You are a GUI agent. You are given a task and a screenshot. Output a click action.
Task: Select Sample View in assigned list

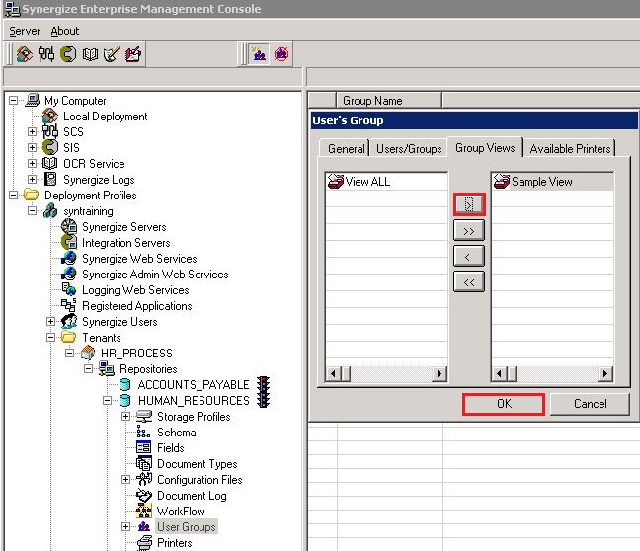pos(553,182)
